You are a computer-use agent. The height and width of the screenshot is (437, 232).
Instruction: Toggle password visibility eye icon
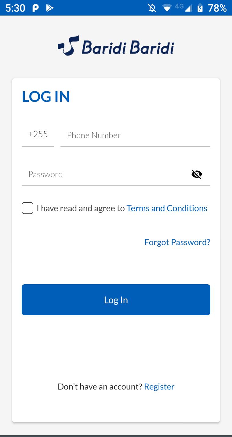click(x=197, y=174)
